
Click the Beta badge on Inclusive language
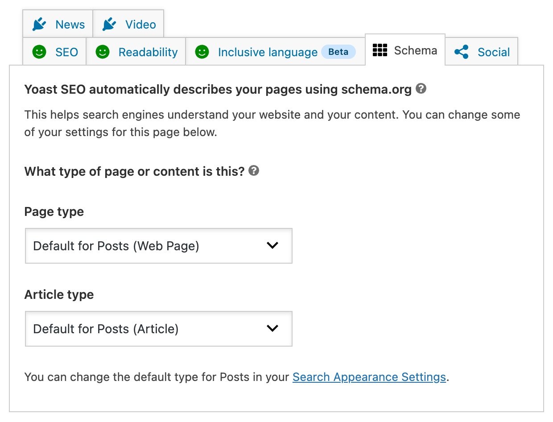point(338,52)
